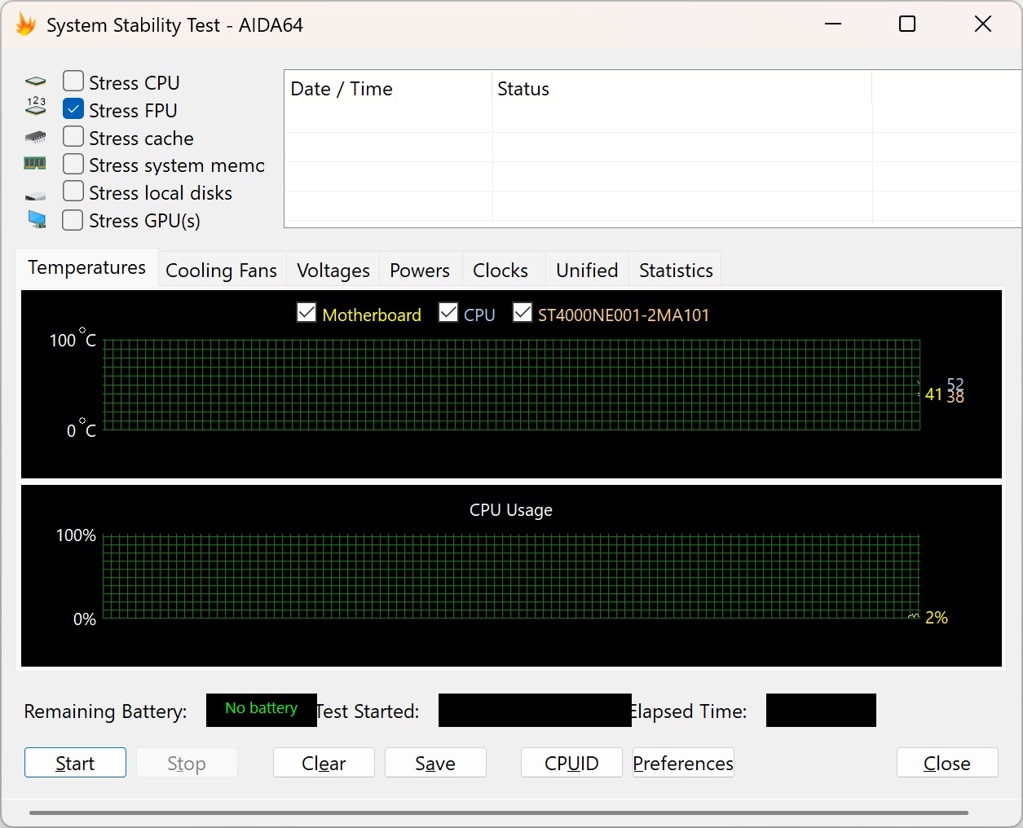Click the horizontal scrollbar at window bottom
The width and height of the screenshot is (1023, 828).
pyautogui.click(x=499, y=813)
